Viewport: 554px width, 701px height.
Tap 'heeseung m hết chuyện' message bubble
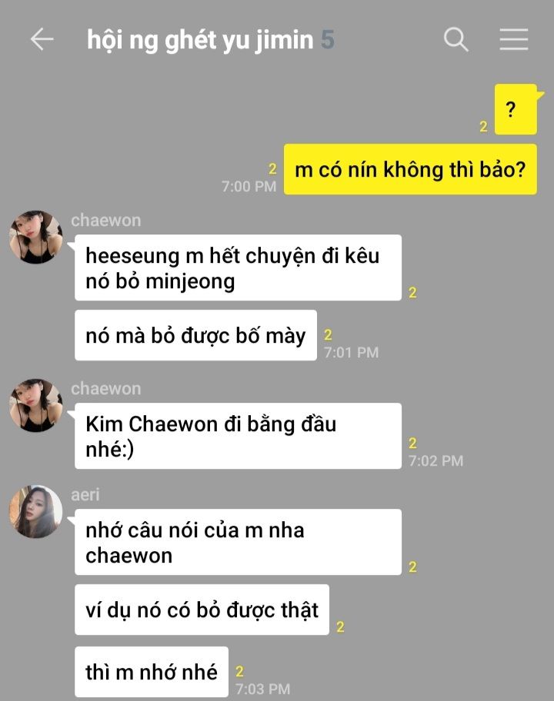tap(238, 267)
